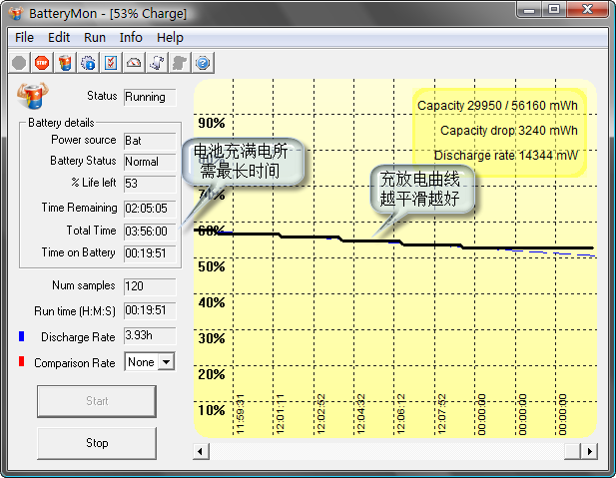This screenshot has height=478, width=616.
Task: Click the disabled Start button
Action: [97, 401]
